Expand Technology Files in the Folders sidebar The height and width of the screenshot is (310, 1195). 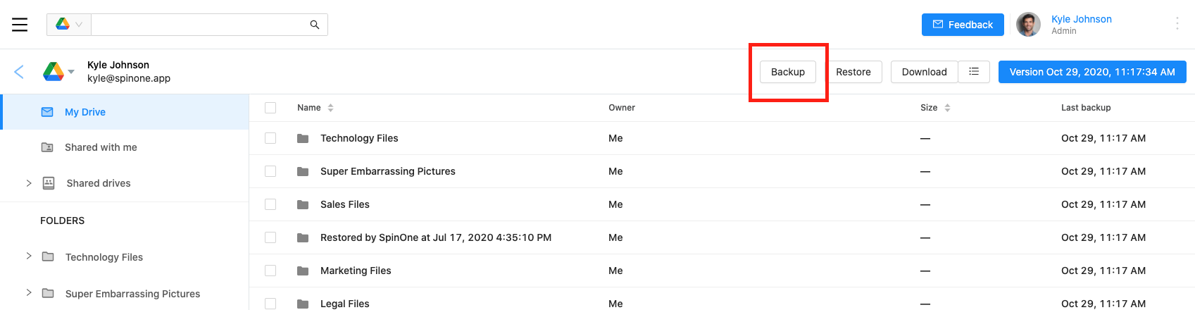point(29,256)
